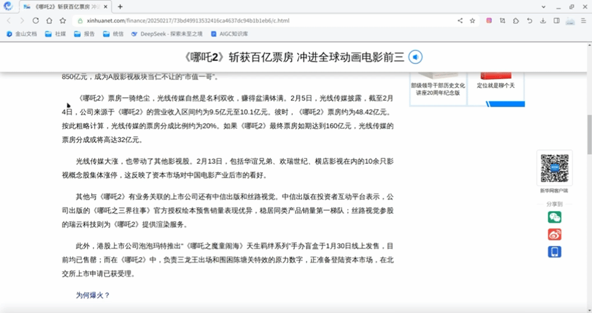Open a new browser tab
The height and width of the screenshot is (313, 592).
tap(120, 6)
